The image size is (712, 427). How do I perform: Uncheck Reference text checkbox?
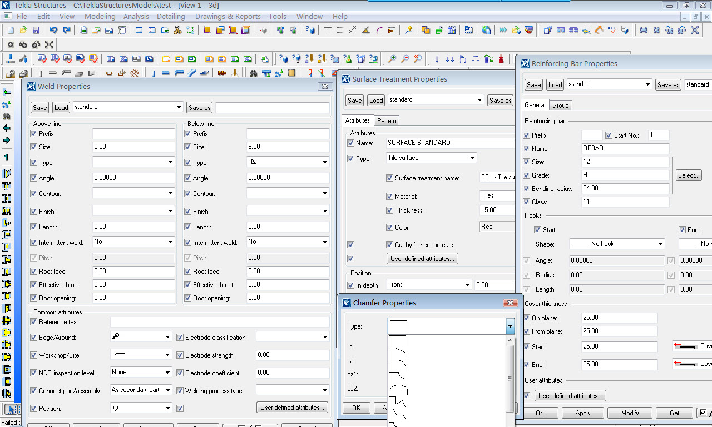click(x=34, y=322)
